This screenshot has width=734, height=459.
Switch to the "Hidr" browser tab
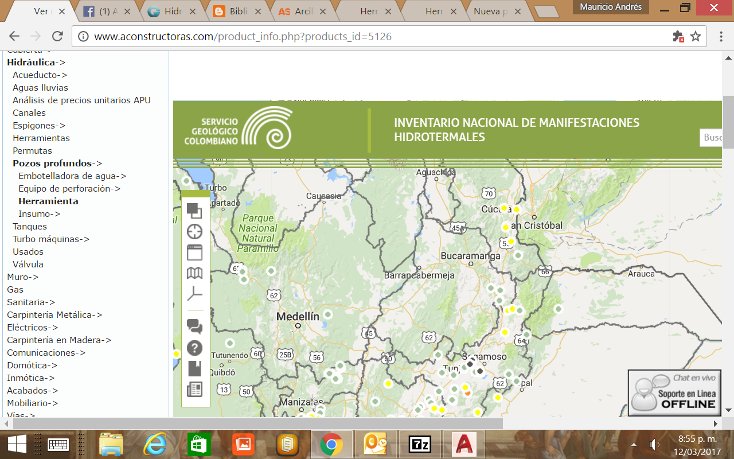pos(171,11)
